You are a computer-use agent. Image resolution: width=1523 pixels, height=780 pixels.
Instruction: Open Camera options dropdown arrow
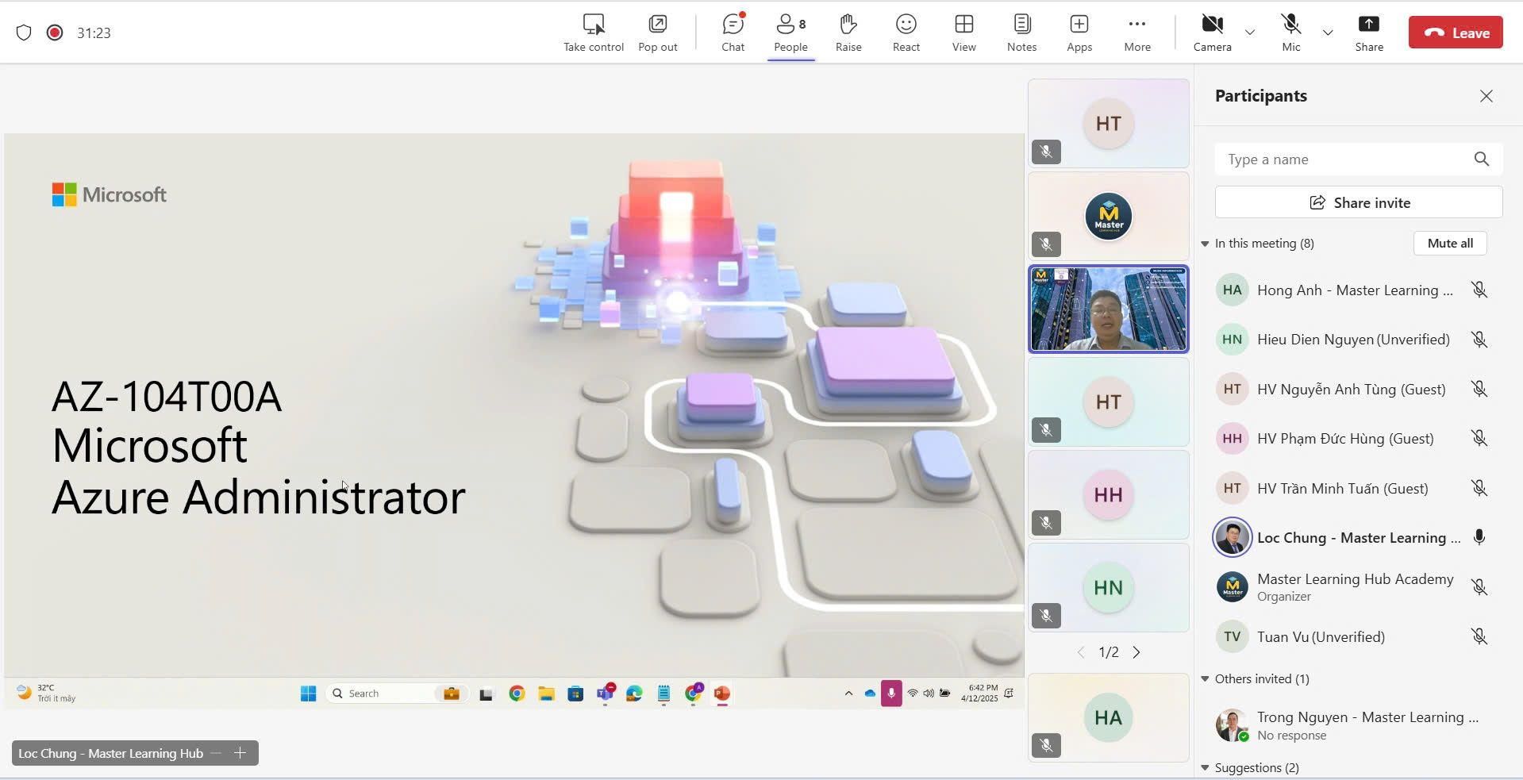tap(1250, 33)
